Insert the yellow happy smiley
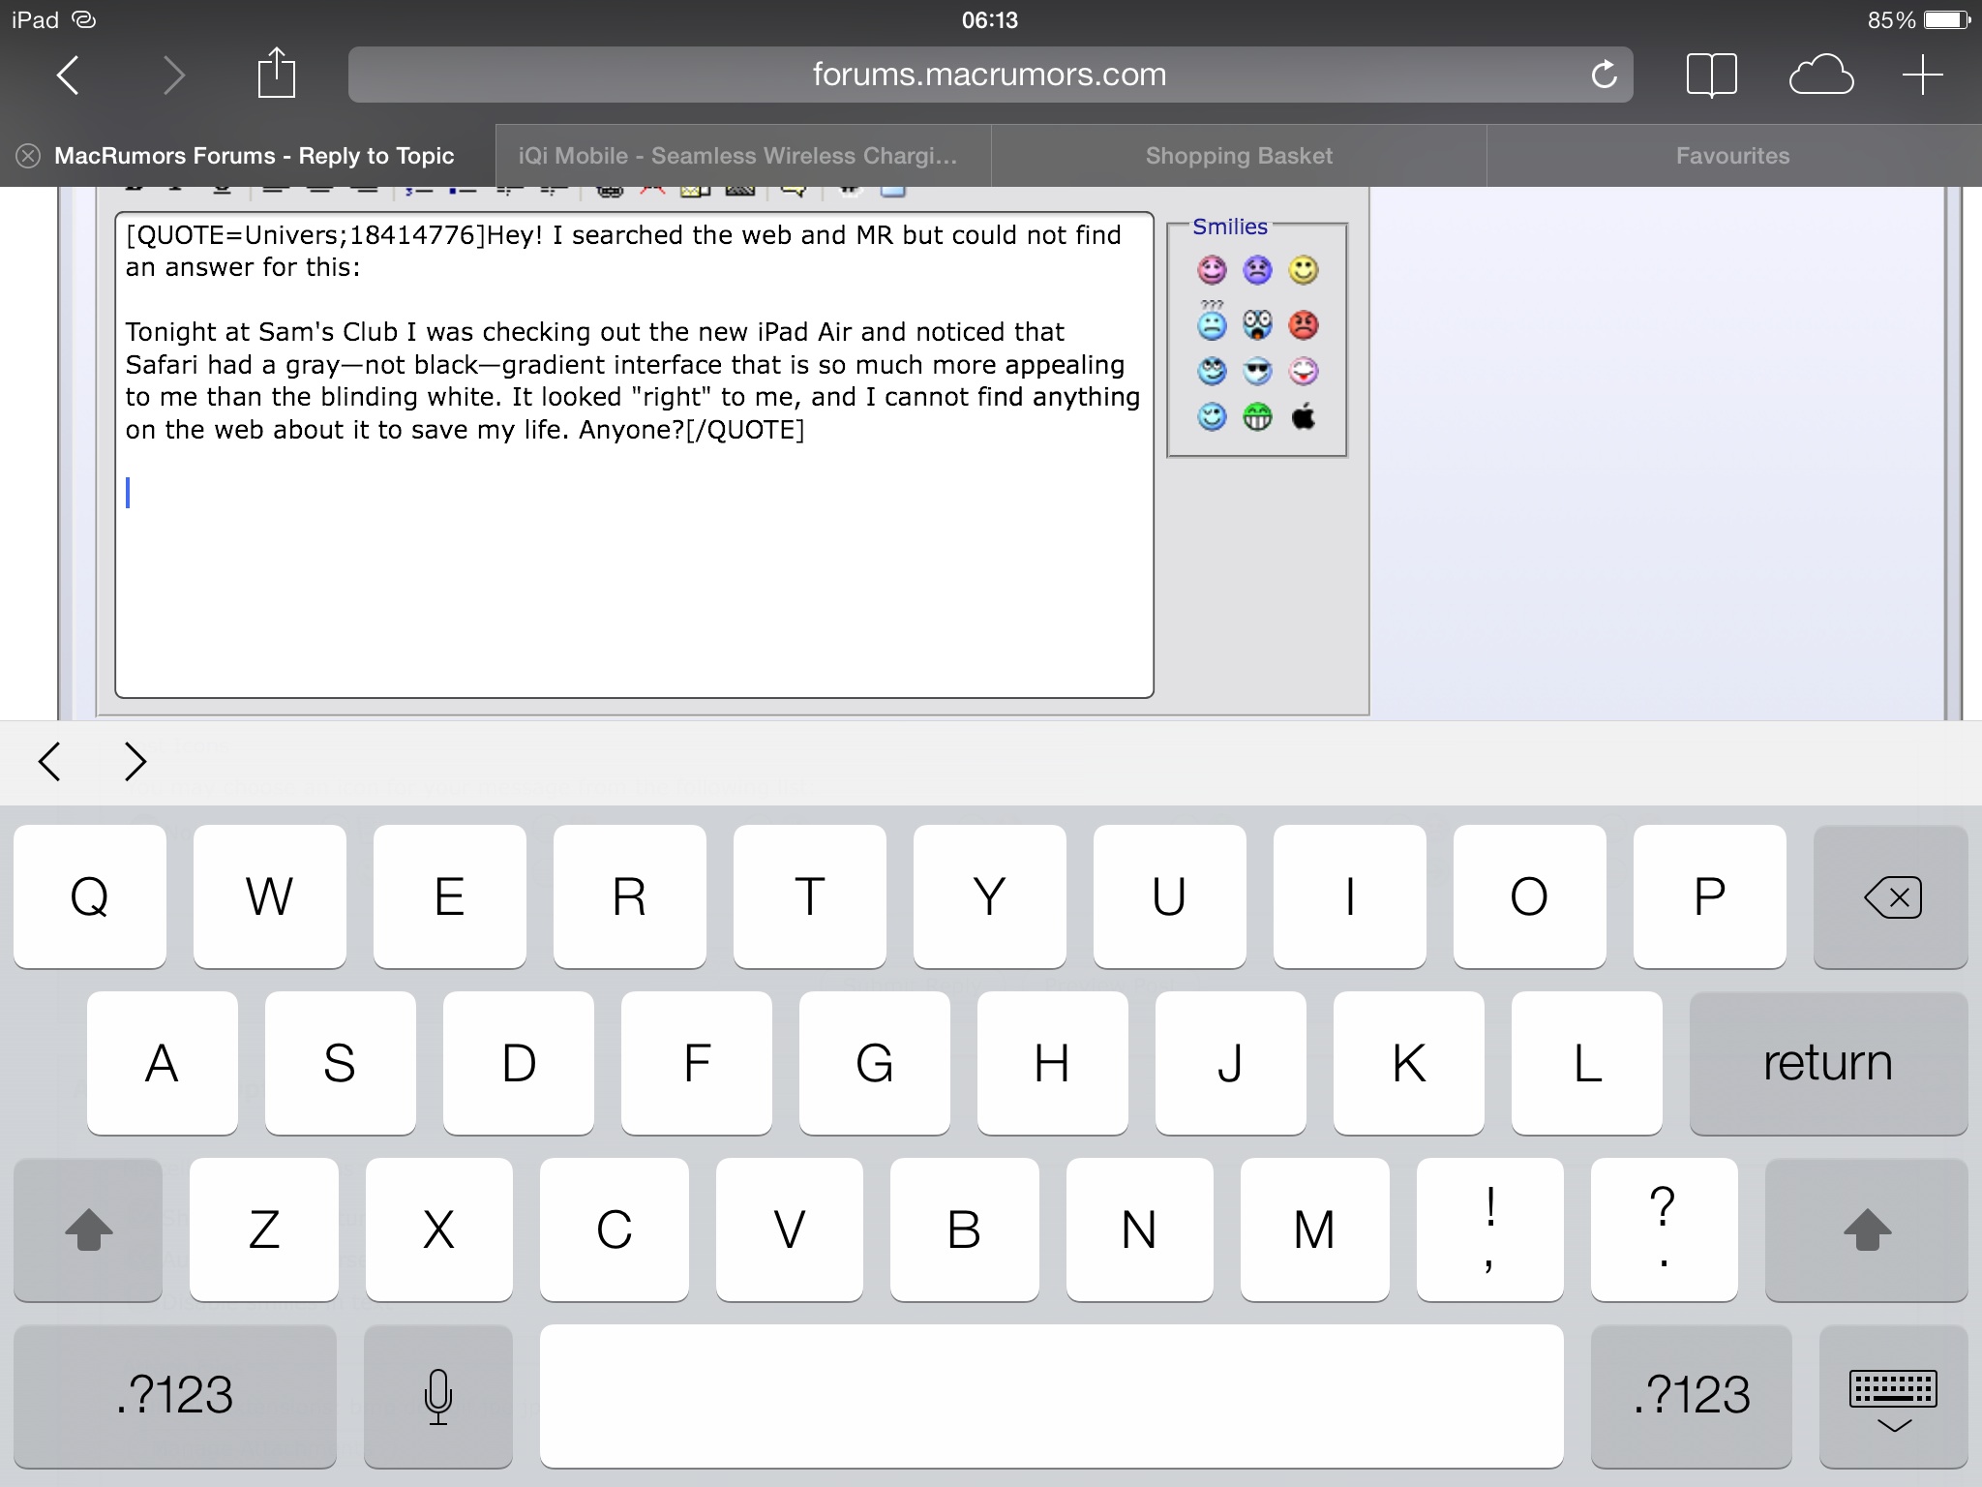Screen dimensions: 1982x1487 (1304, 270)
